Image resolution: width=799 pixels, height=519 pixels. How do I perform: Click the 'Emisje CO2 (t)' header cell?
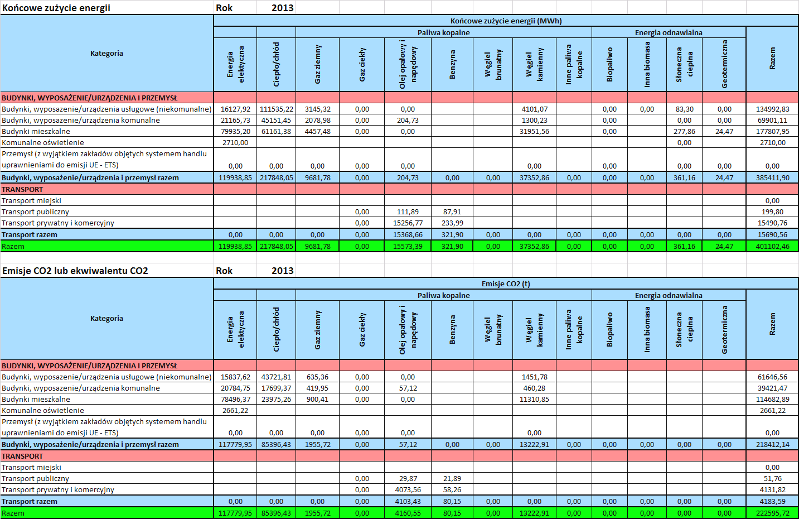pyautogui.click(x=506, y=283)
